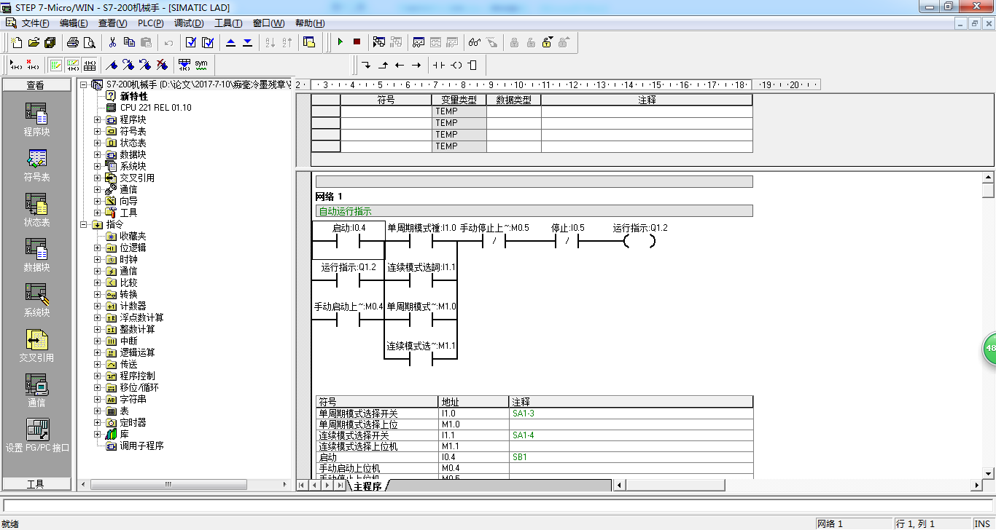Put PLC in RUN with the green play icon
996x530 pixels.
pyautogui.click(x=340, y=42)
